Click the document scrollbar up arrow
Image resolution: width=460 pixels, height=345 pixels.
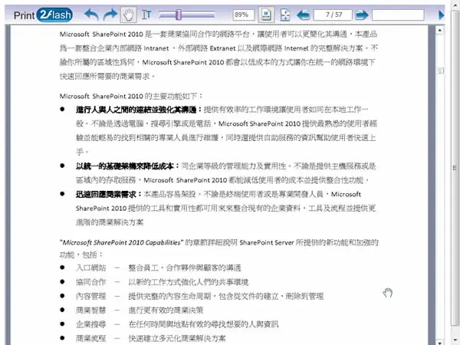pos(439,31)
